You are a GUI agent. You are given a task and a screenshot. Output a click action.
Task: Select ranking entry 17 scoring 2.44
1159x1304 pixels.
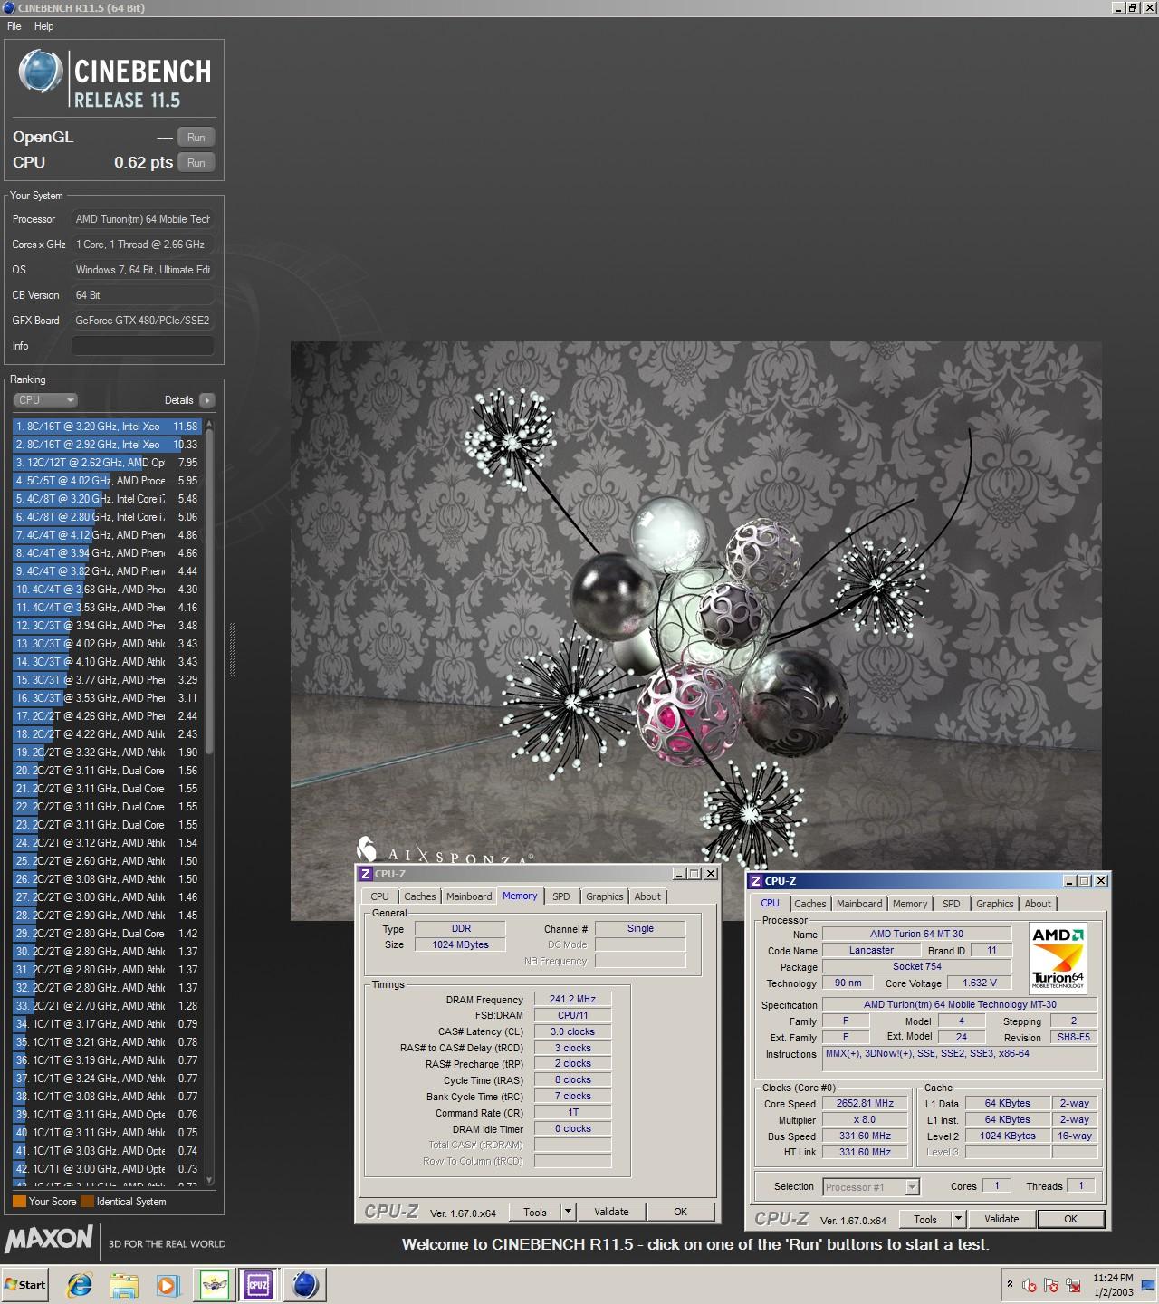point(108,716)
